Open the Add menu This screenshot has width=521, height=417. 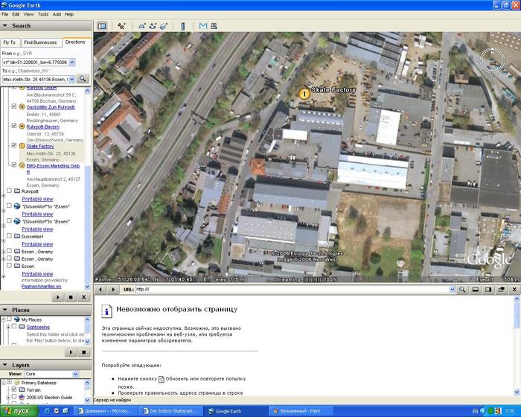[57, 14]
